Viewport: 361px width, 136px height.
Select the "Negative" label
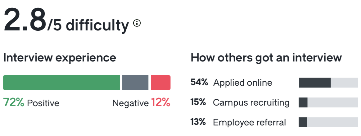130,103
